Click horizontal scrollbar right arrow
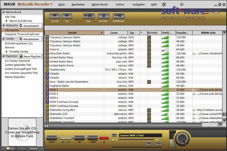Screen dimensions: 227x151 click(x=220, y=125)
